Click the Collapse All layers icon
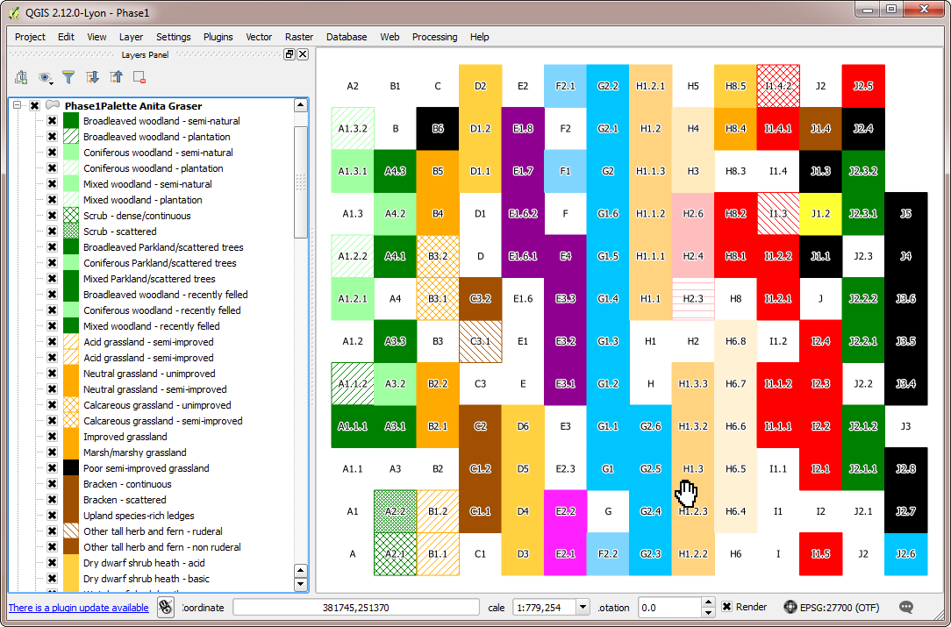The image size is (951, 627). [116, 77]
